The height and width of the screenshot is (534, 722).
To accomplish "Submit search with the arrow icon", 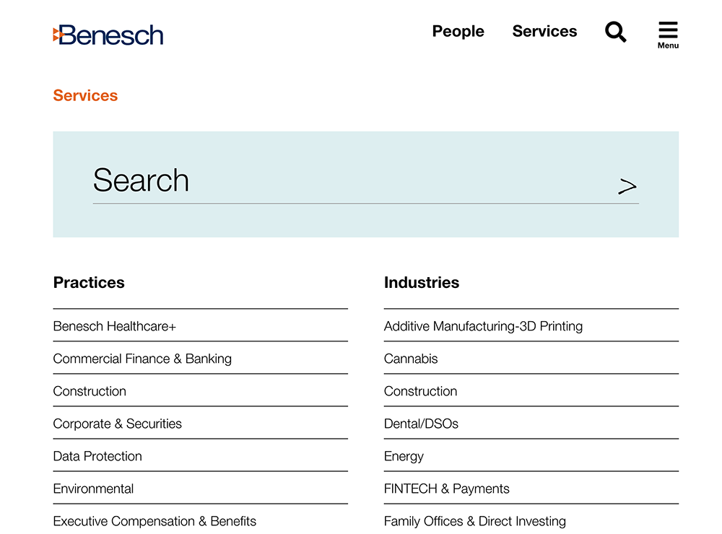I will [x=627, y=186].
